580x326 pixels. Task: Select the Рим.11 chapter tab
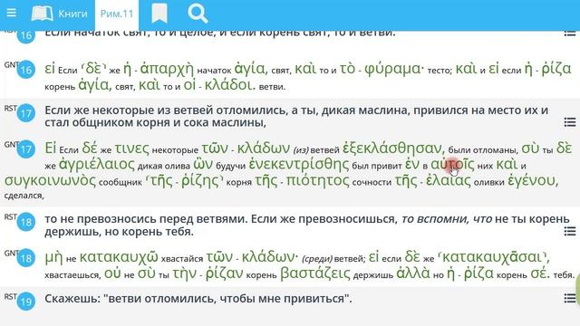[117, 14]
